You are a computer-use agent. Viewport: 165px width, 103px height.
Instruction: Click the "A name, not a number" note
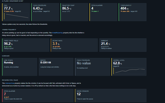tap(11, 67)
